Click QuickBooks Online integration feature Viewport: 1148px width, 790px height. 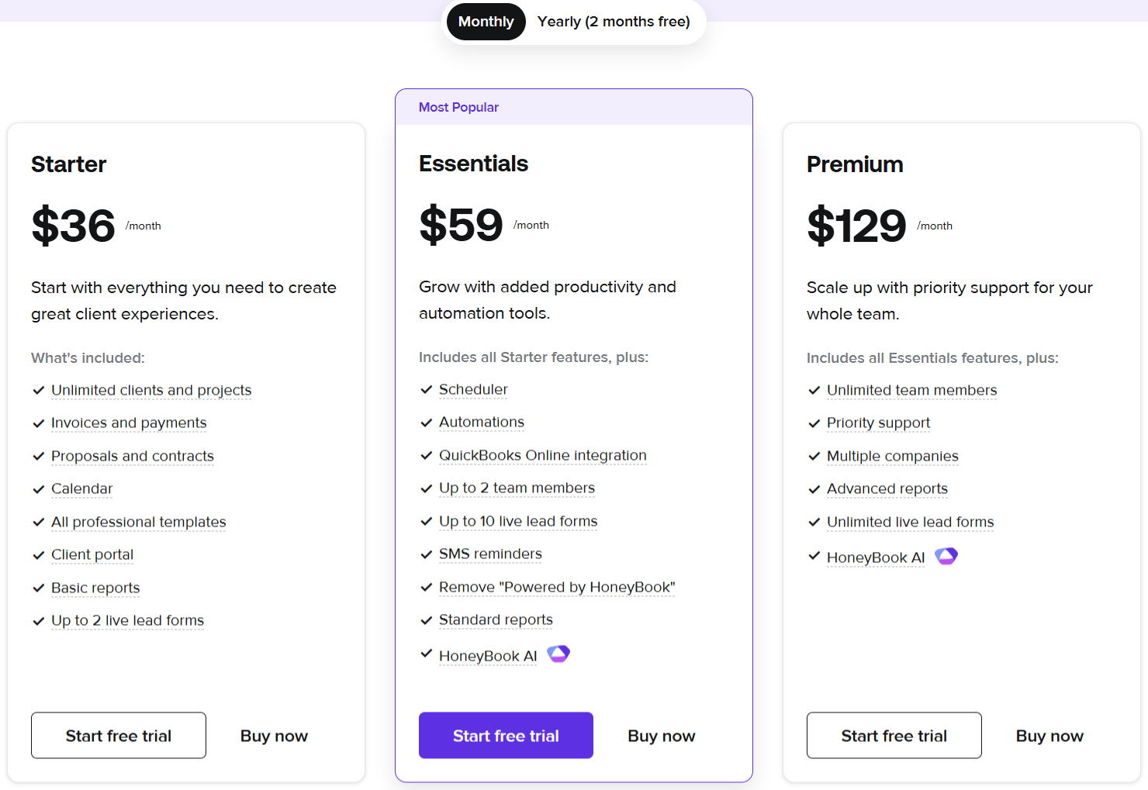tap(542, 455)
